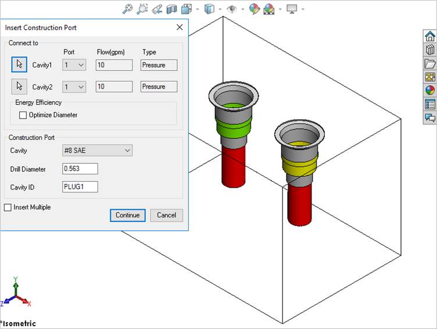The width and height of the screenshot is (437, 329).
Task: Open the File Explorer pane icon
Action: pyautogui.click(x=430, y=63)
